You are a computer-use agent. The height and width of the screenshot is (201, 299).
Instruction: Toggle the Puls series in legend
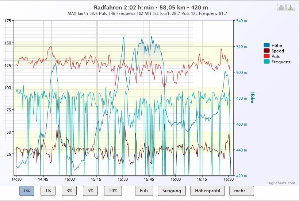click(x=276, y=56)
